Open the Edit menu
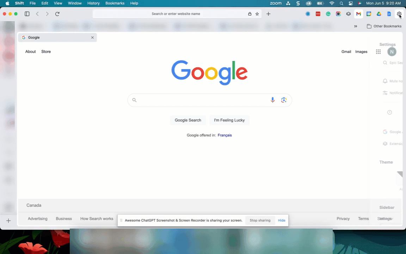Screen dimensions: 406x254 [45, 4]
